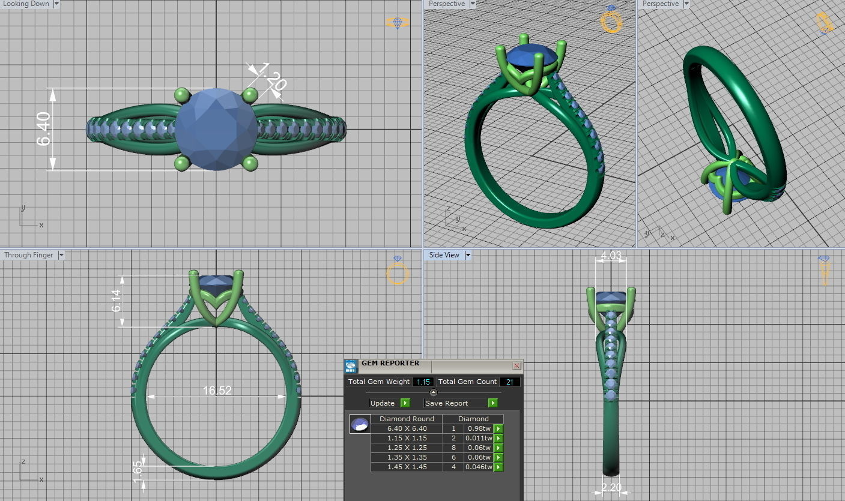Click the green arrow next to Update
The image size is (845, 501).
(405, 403)
